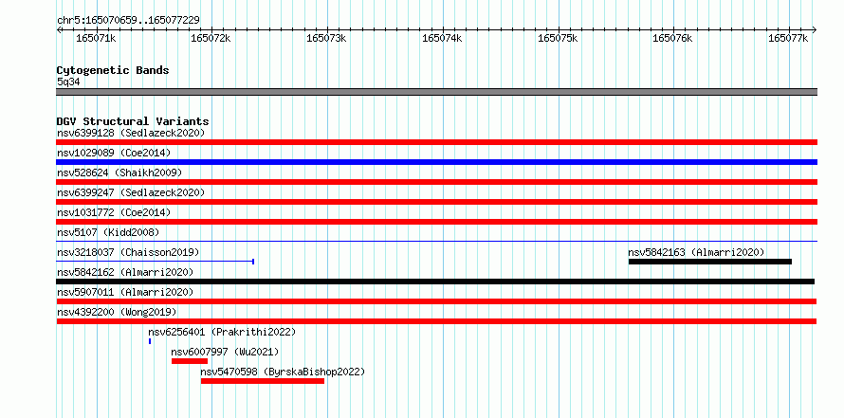The height and width of the screenshot is (418, 844).
Task: Click the nsv1029089 (Coe2014) label
Action: click(x=114, y=153)
